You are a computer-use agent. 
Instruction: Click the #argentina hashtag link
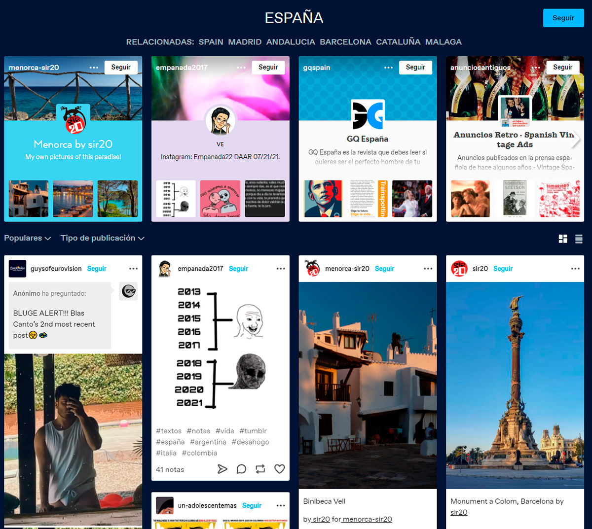(208, 442)
